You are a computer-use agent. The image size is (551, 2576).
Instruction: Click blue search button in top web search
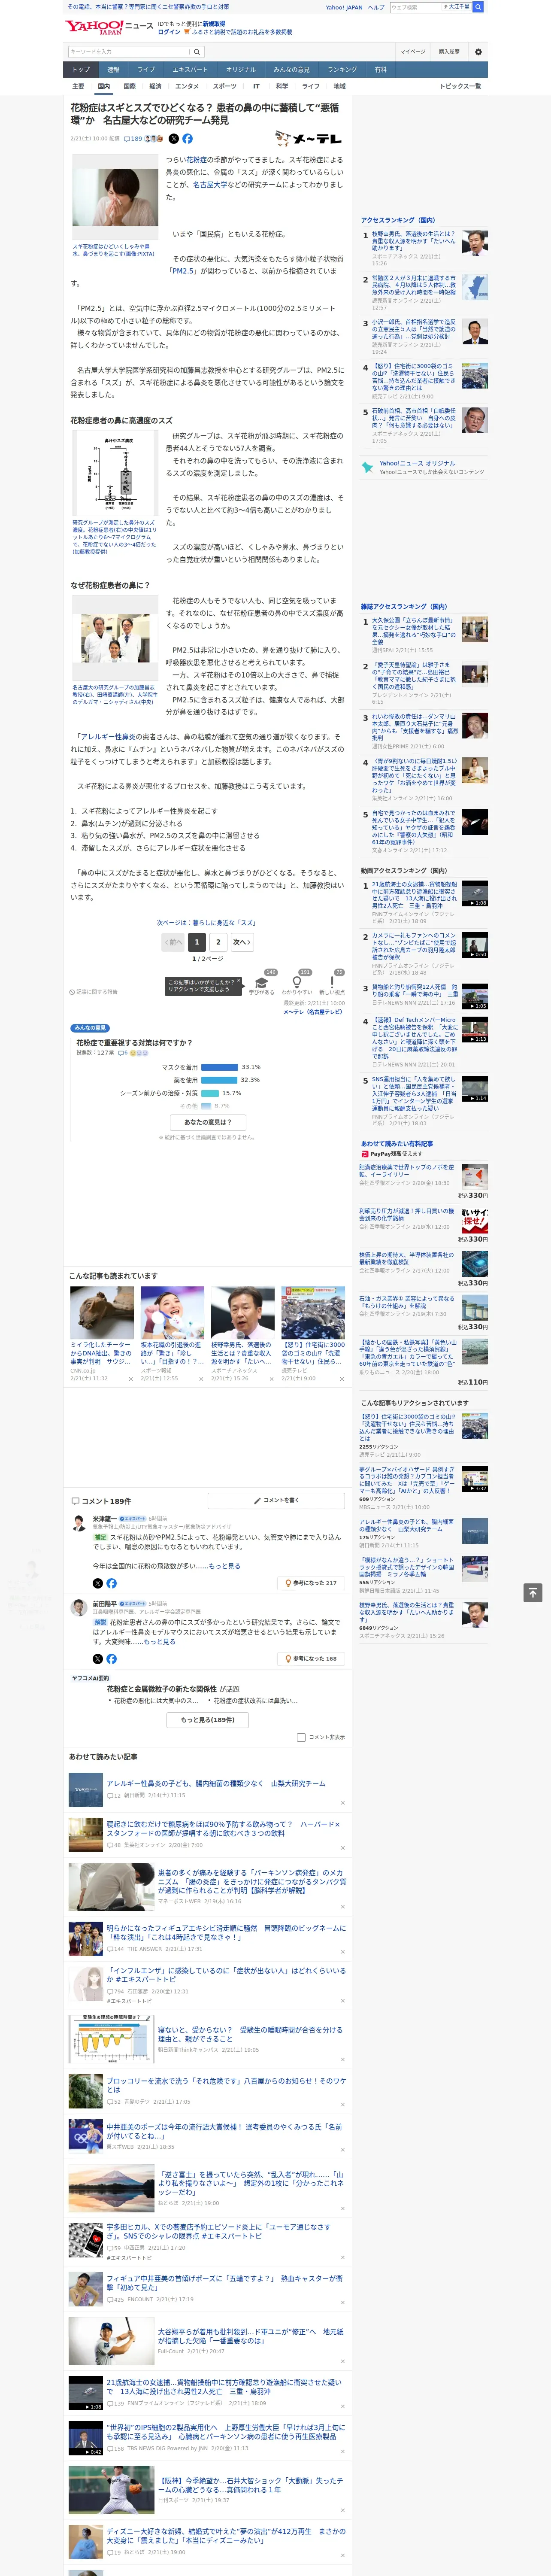[478, 7]
